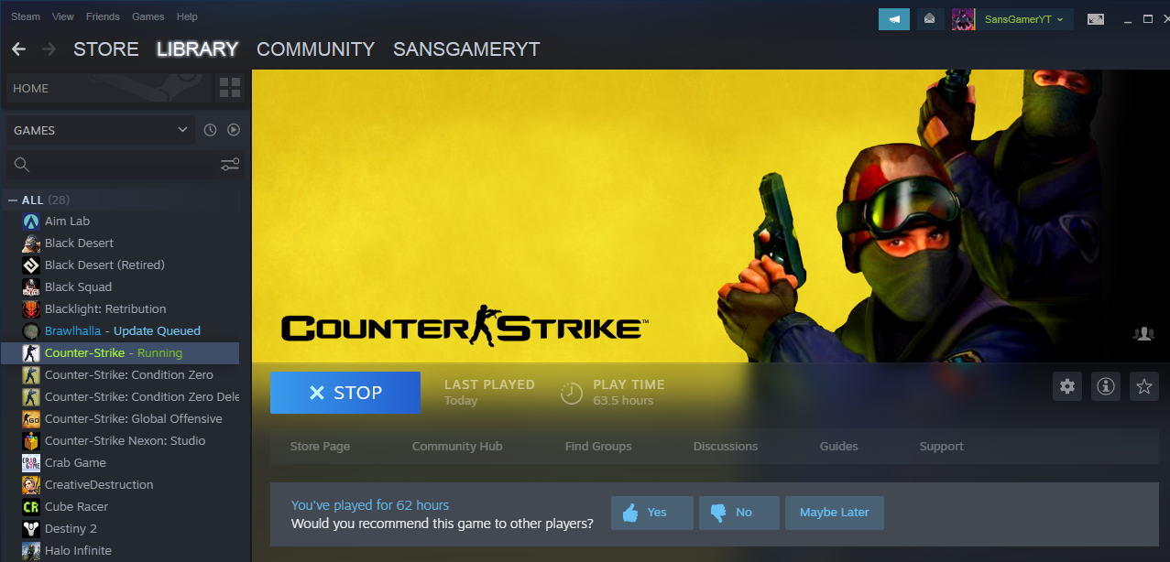
Task: Recommend game with Yes thumbs up
Action: (x=652, y=513)
